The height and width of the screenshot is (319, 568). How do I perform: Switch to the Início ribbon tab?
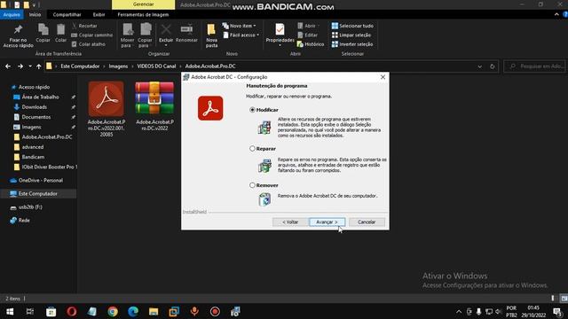pyautogui.click(x=35, y=14)
